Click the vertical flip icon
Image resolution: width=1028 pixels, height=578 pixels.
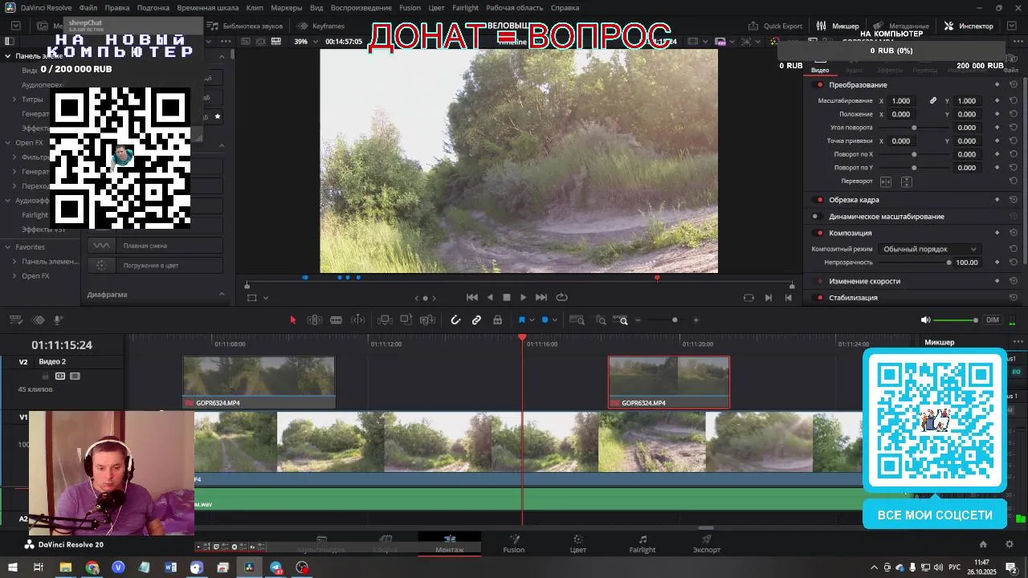pyautogui.click(x=907, y=181)
